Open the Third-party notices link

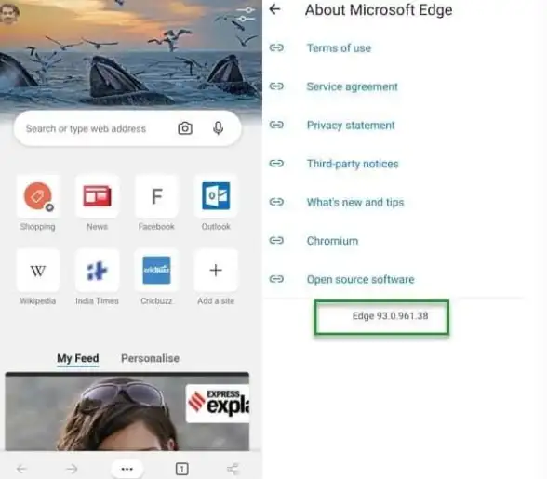(x=353, y=164)
